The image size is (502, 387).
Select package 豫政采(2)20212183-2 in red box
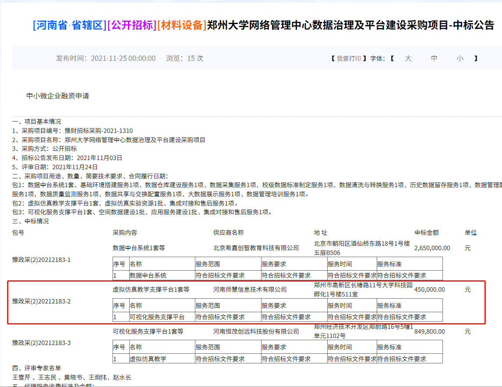coord(41,301)
